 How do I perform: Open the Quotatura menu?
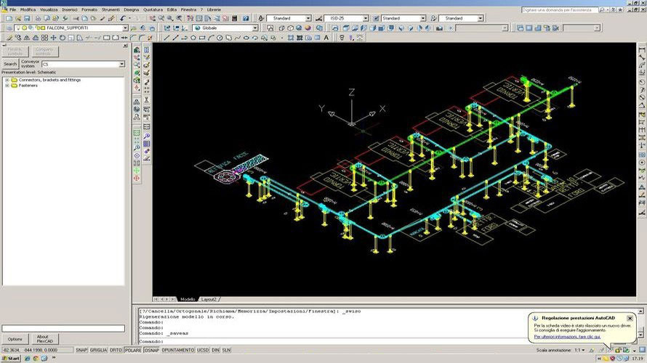click(153, 9)
